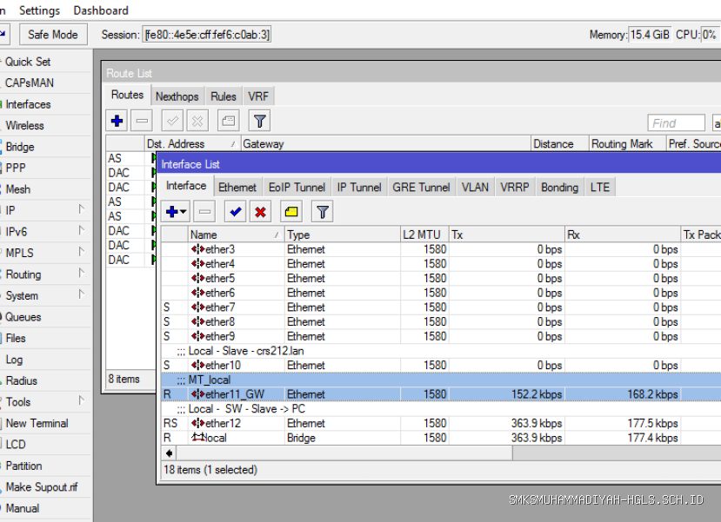Click the disable cross icon in Route List toolbar
Image resolution: width=721 pixels, height=522 pixels.
coord(197,121)
